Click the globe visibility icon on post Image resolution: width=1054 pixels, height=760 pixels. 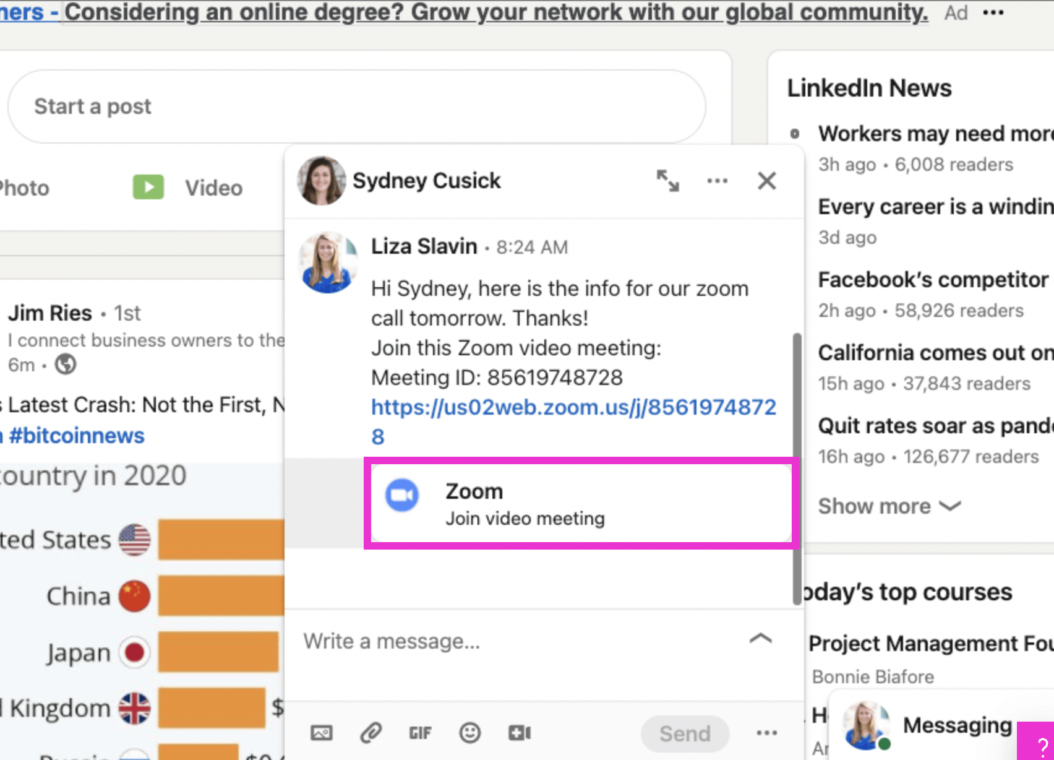coord(66,365)
